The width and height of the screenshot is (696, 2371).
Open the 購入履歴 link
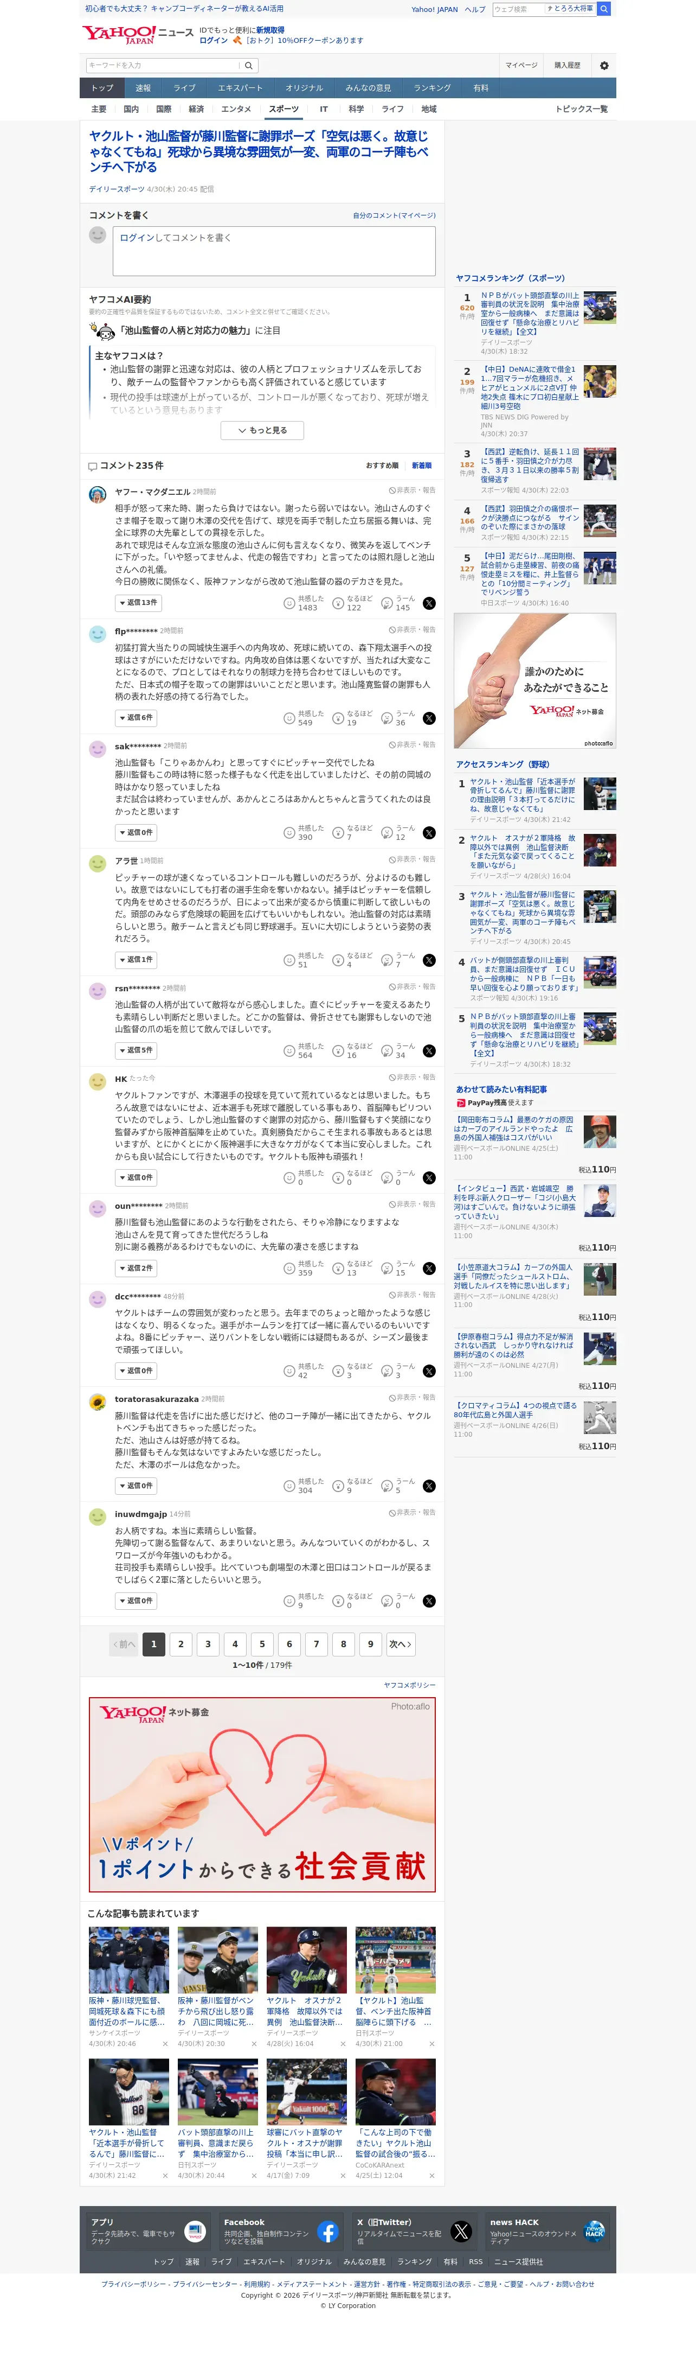pos(568,65)
